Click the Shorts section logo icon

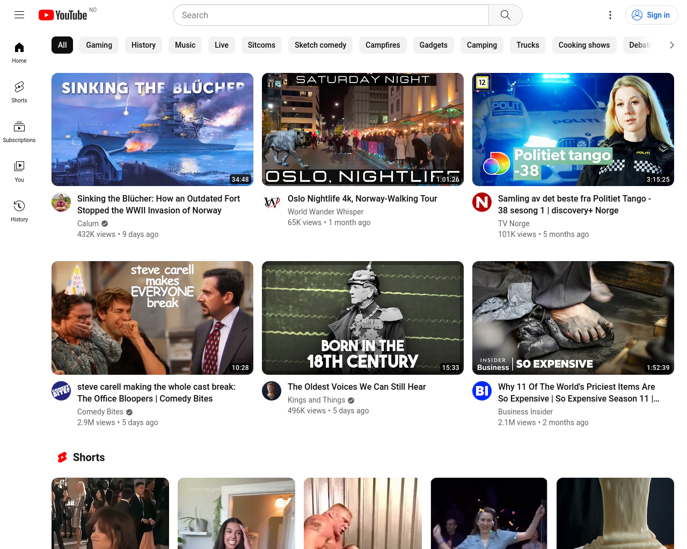pos(62,457)
